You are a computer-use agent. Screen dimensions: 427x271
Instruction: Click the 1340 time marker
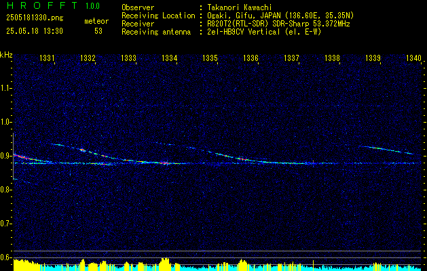(413, 58)
